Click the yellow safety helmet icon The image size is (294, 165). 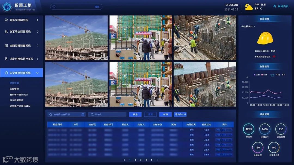pos(265,38)
